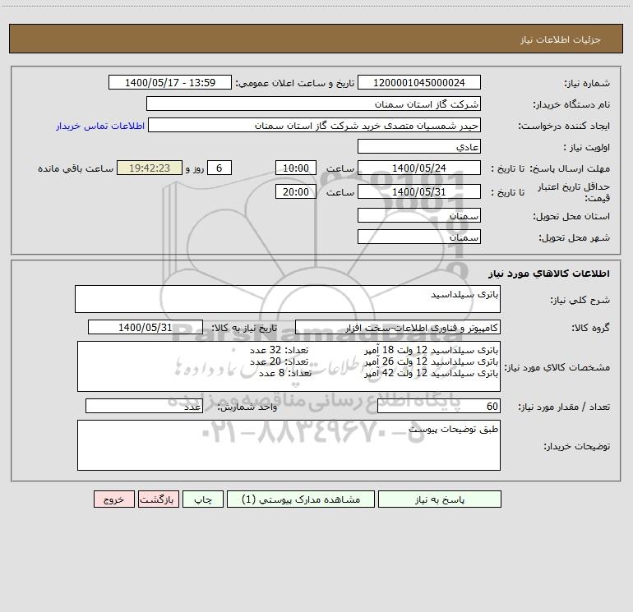Click the goods specifications text box
The width and height of the screenshot is (633, 612).
point(289,366)
